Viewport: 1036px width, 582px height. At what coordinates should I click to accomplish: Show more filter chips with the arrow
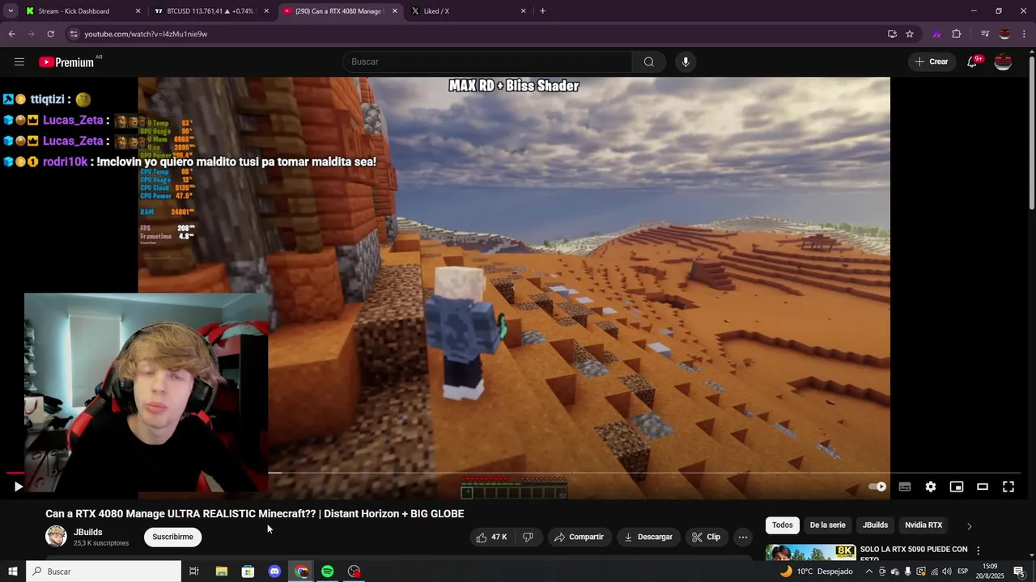point(969,526)
